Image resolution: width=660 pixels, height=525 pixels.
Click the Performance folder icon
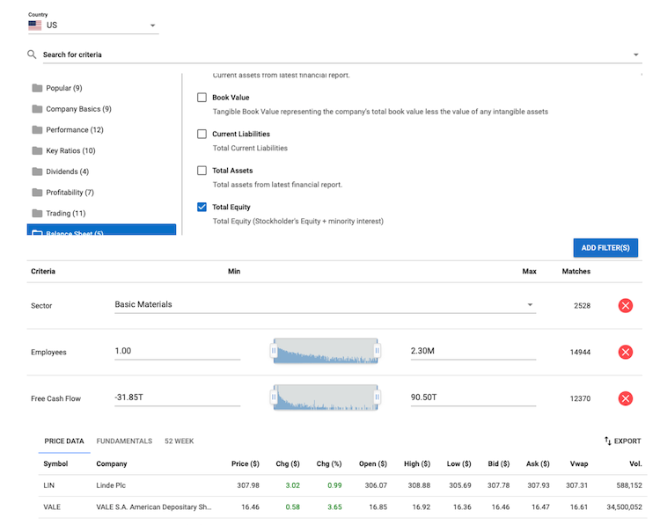38,129
